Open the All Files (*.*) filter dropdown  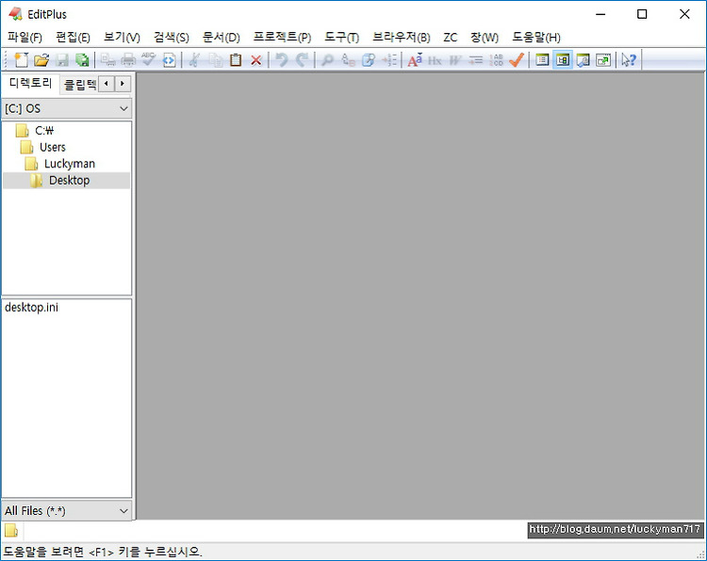(67, 510)
